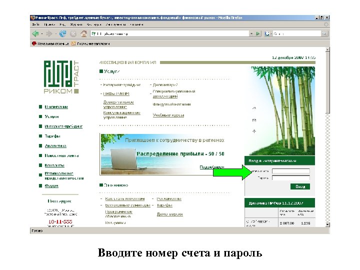Click the 'Специализированный депозитарий' link
Viewport: 360px width, 270px height.
click(174, 93)
